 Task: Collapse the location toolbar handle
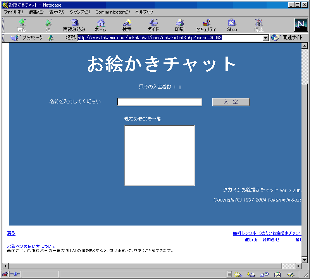pos(3,38)
